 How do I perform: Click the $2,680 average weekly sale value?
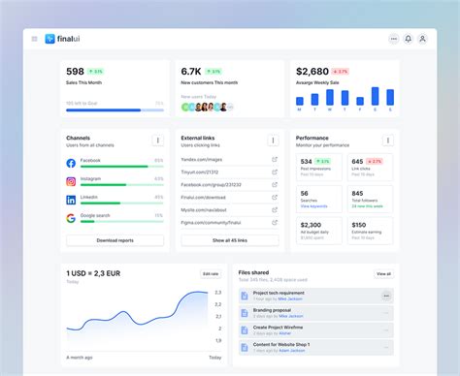[x=312, y=72]
